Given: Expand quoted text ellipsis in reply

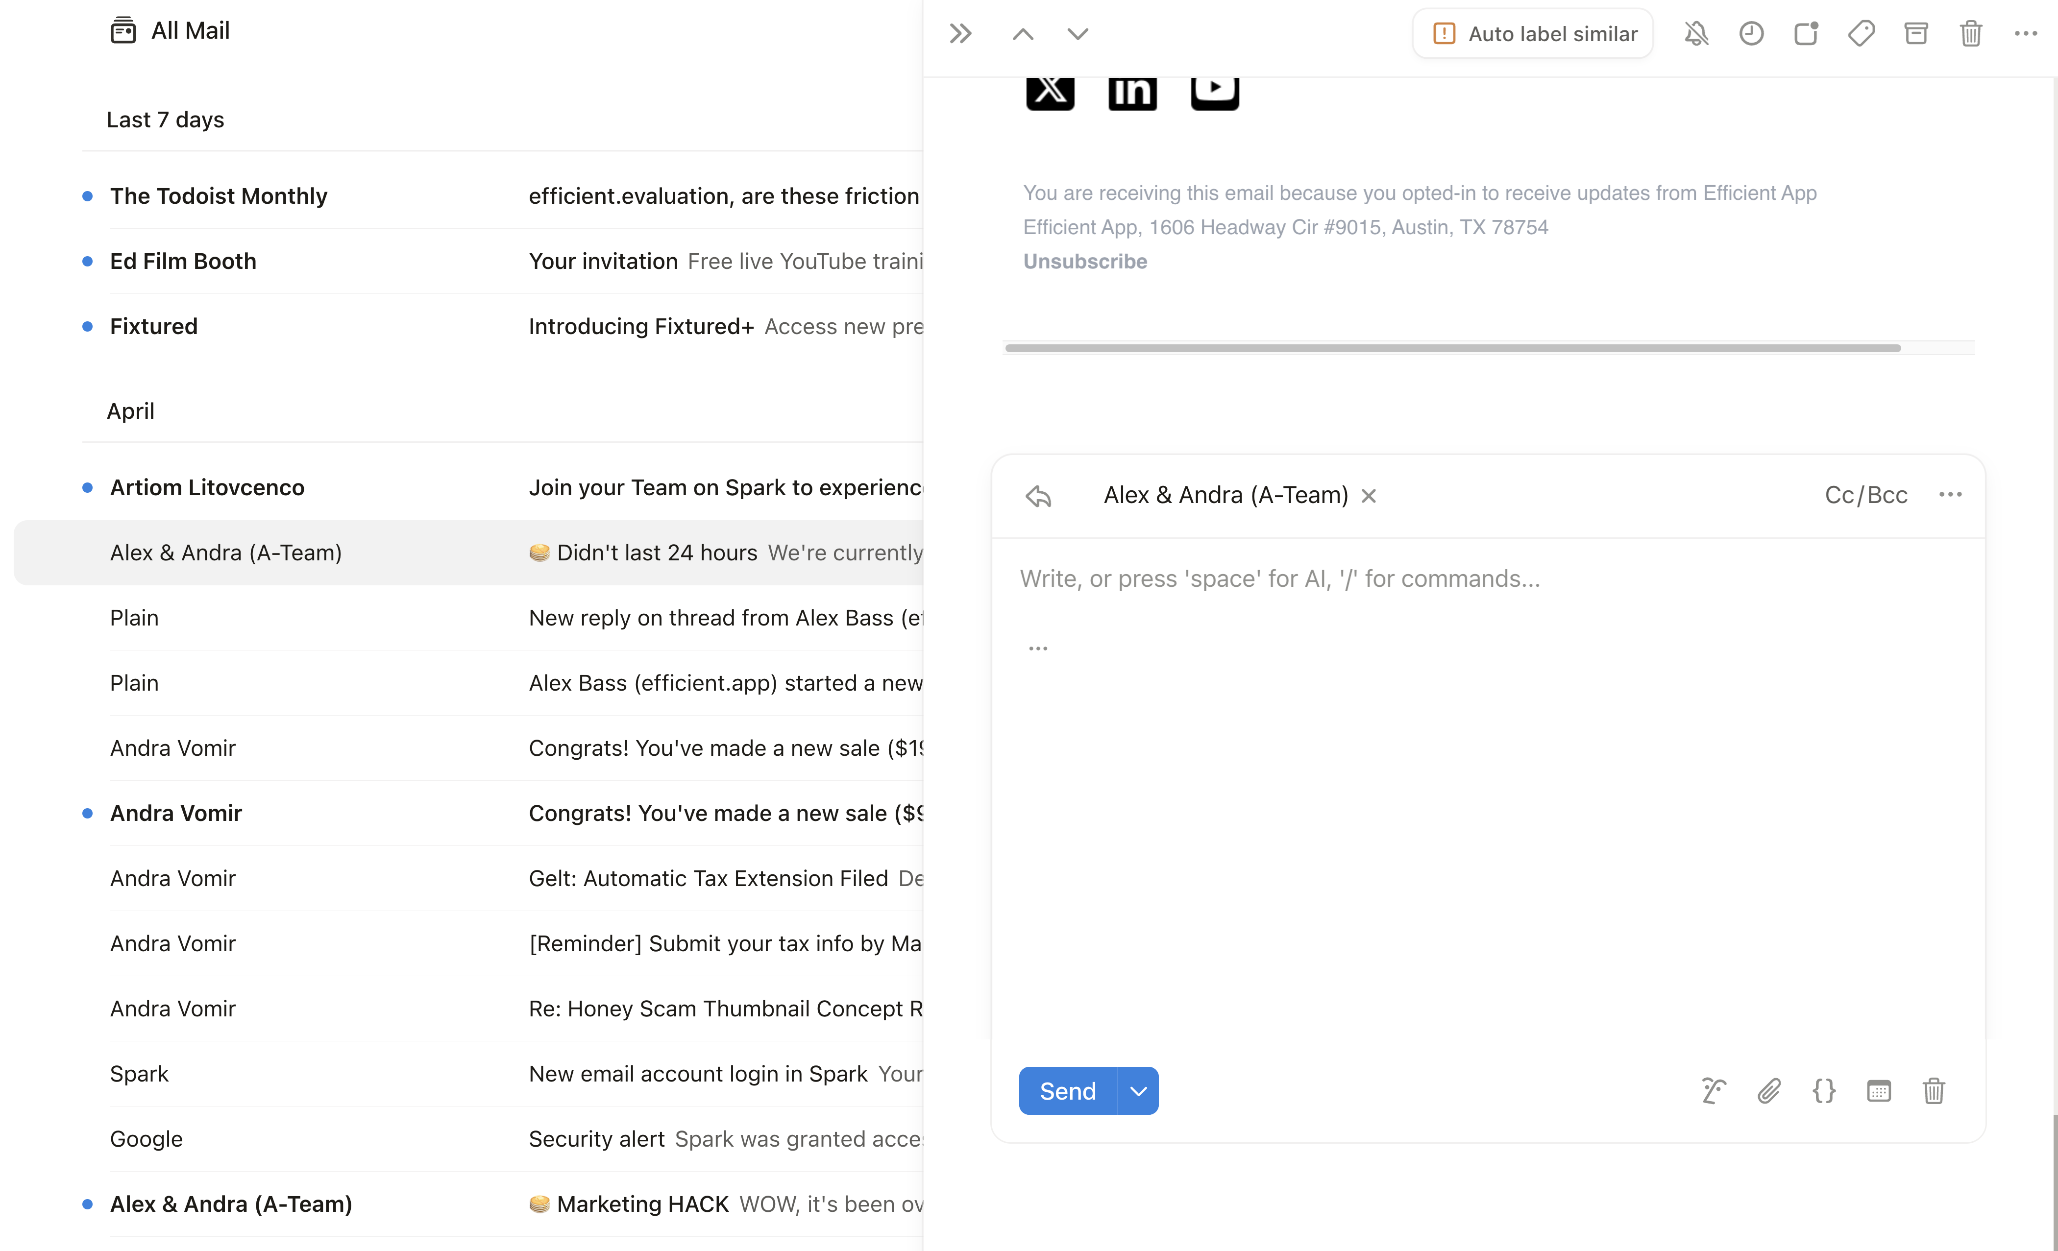Looking at the screenshot, I should point(1037,648).
